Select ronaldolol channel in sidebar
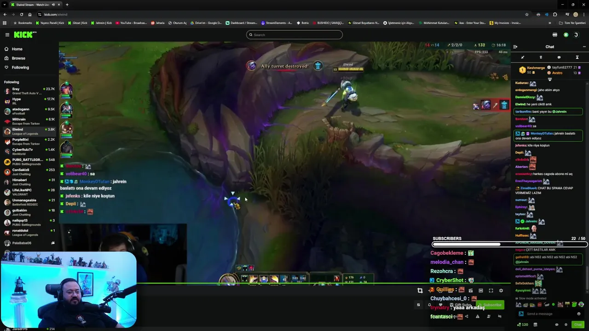Image resolution: width=589 pixels, height=331 pixels. pyautogui.click(x=29, y=233)
